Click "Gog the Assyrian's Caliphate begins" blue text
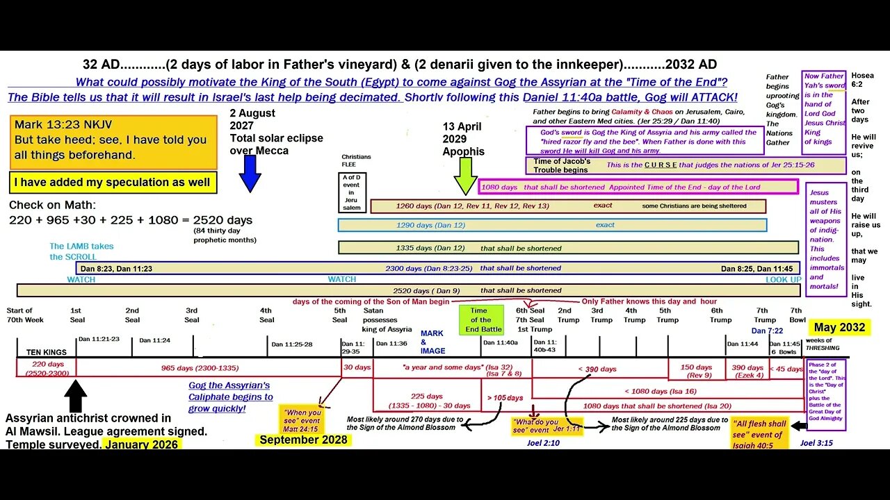This screenshot has width=890, height=500. click(x=231, y=397)
